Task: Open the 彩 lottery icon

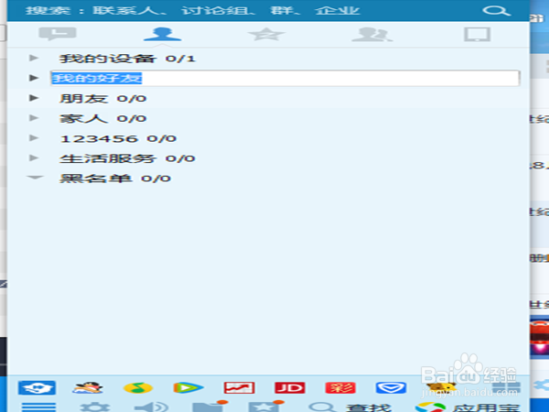Action: click(340, 388)
